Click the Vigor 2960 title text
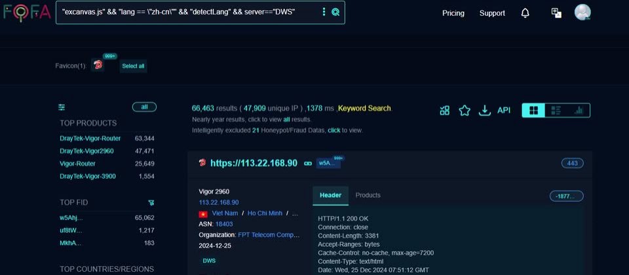The width and height of the screenshot is (629, 275). (214, 192)
